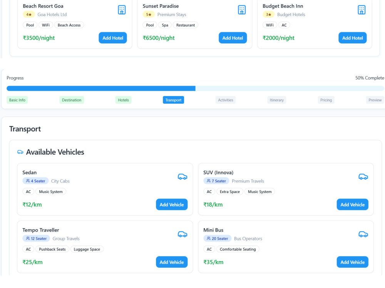Click the 4★ rating badge of Beach Resort Goa

click(x=29, y=15)
